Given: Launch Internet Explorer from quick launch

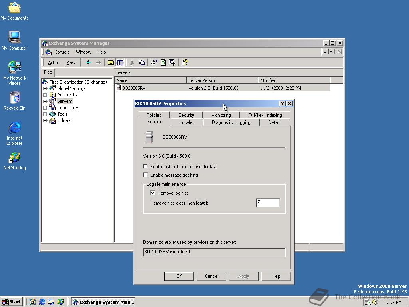Looking at the screenshot, I should 42,302.
